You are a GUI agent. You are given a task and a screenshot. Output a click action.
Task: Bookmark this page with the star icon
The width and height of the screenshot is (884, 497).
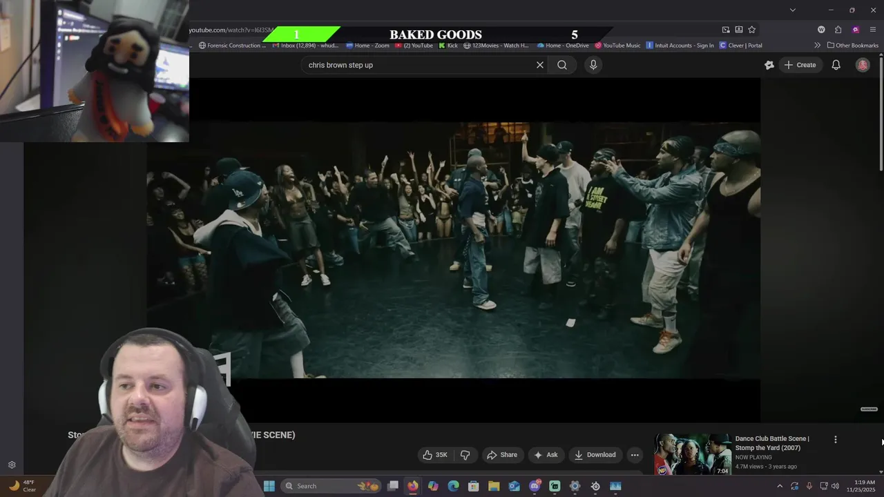pyautogui.click(x=751, y=30)
